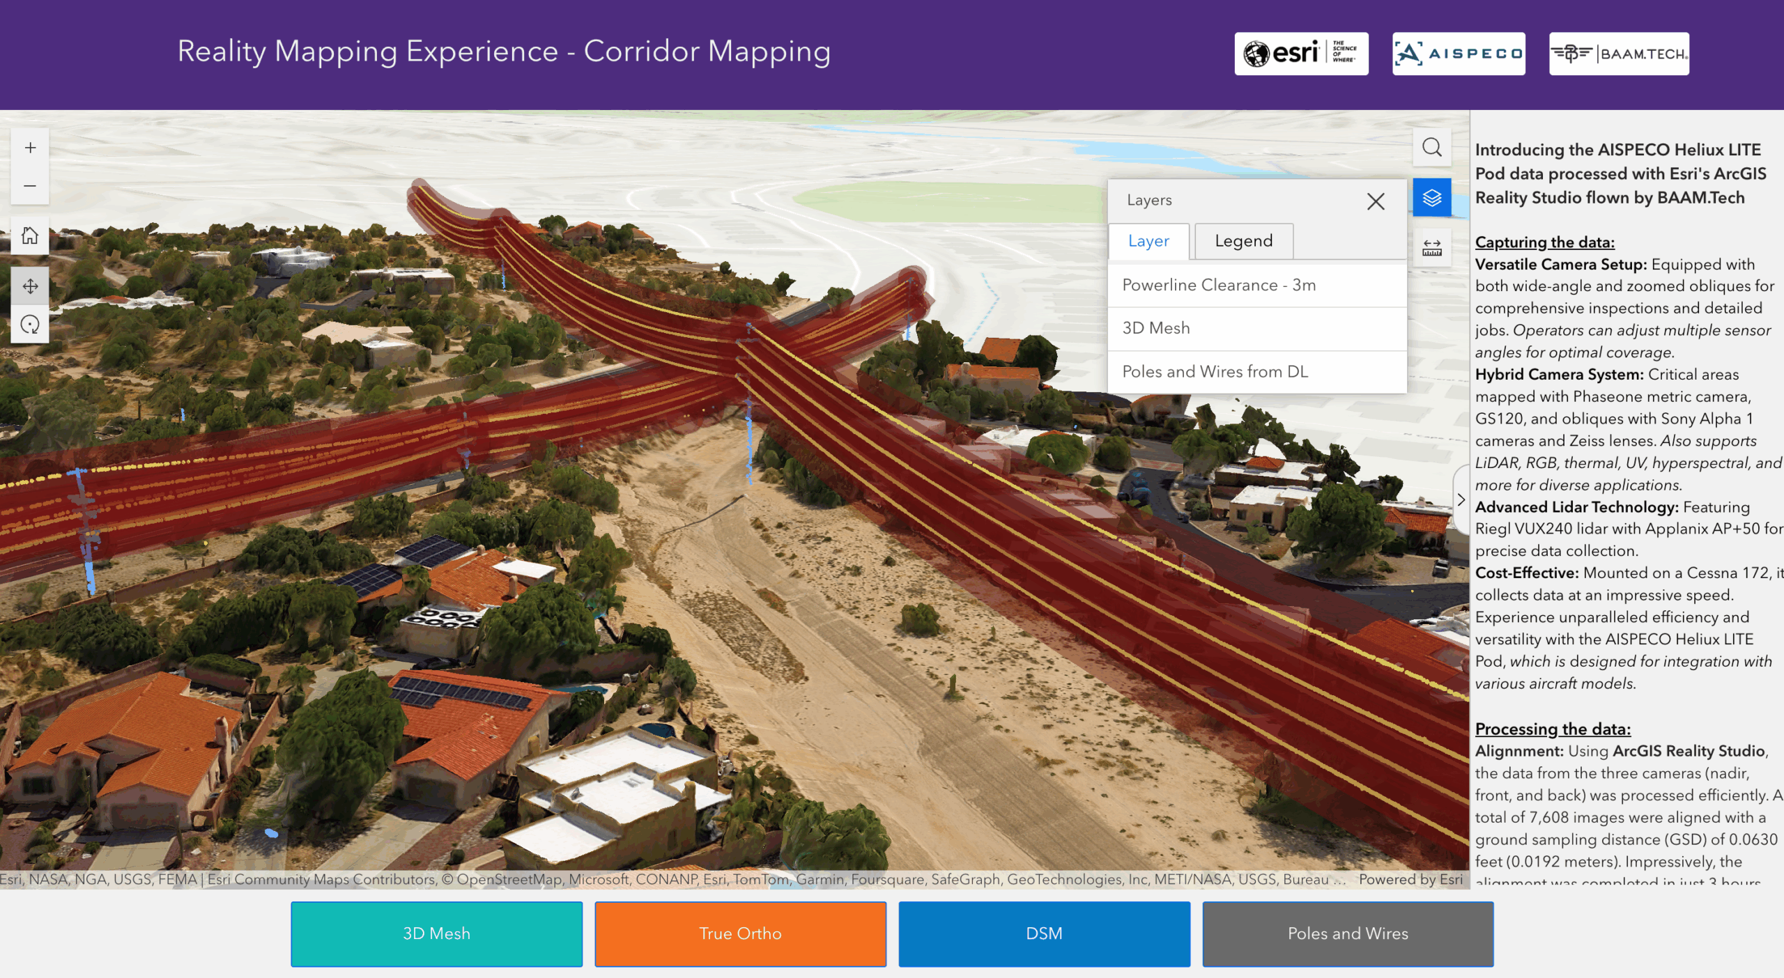
Task: Toggle the Powerline Clearance - 3m layer
Action: (x=1218, y=285)
